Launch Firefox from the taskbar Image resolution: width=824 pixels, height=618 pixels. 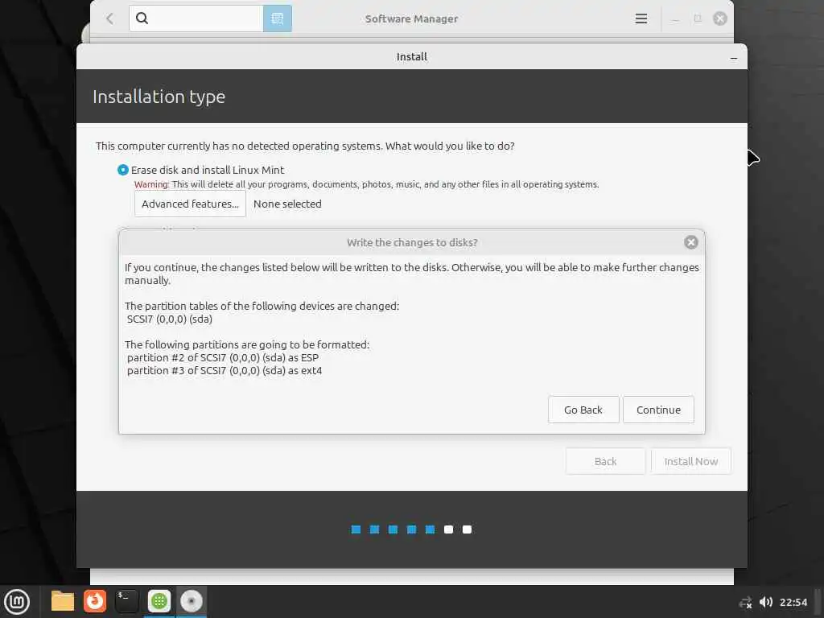coord(95,601)
